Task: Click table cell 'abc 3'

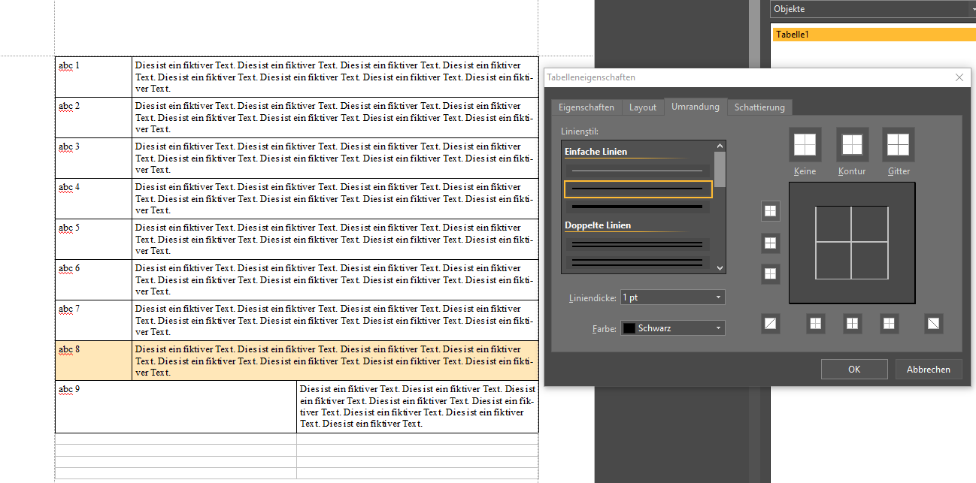Action: (x=94, y=158)
